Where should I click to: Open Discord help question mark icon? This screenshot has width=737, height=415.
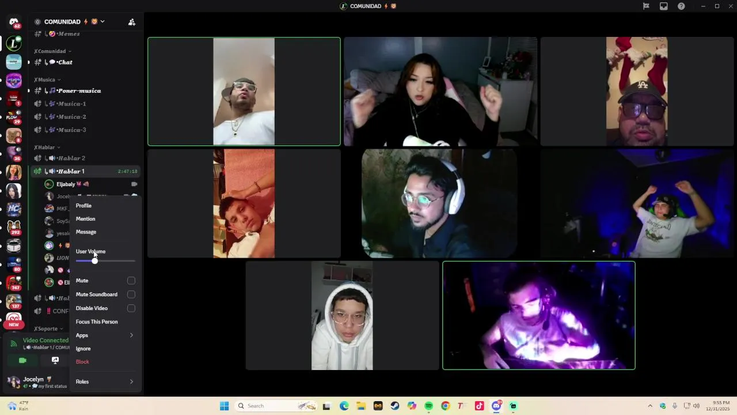pyautogui.click(x=681, y=6)
